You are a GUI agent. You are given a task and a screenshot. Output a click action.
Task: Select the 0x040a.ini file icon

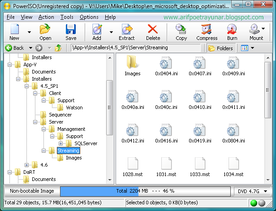(132, 96)
